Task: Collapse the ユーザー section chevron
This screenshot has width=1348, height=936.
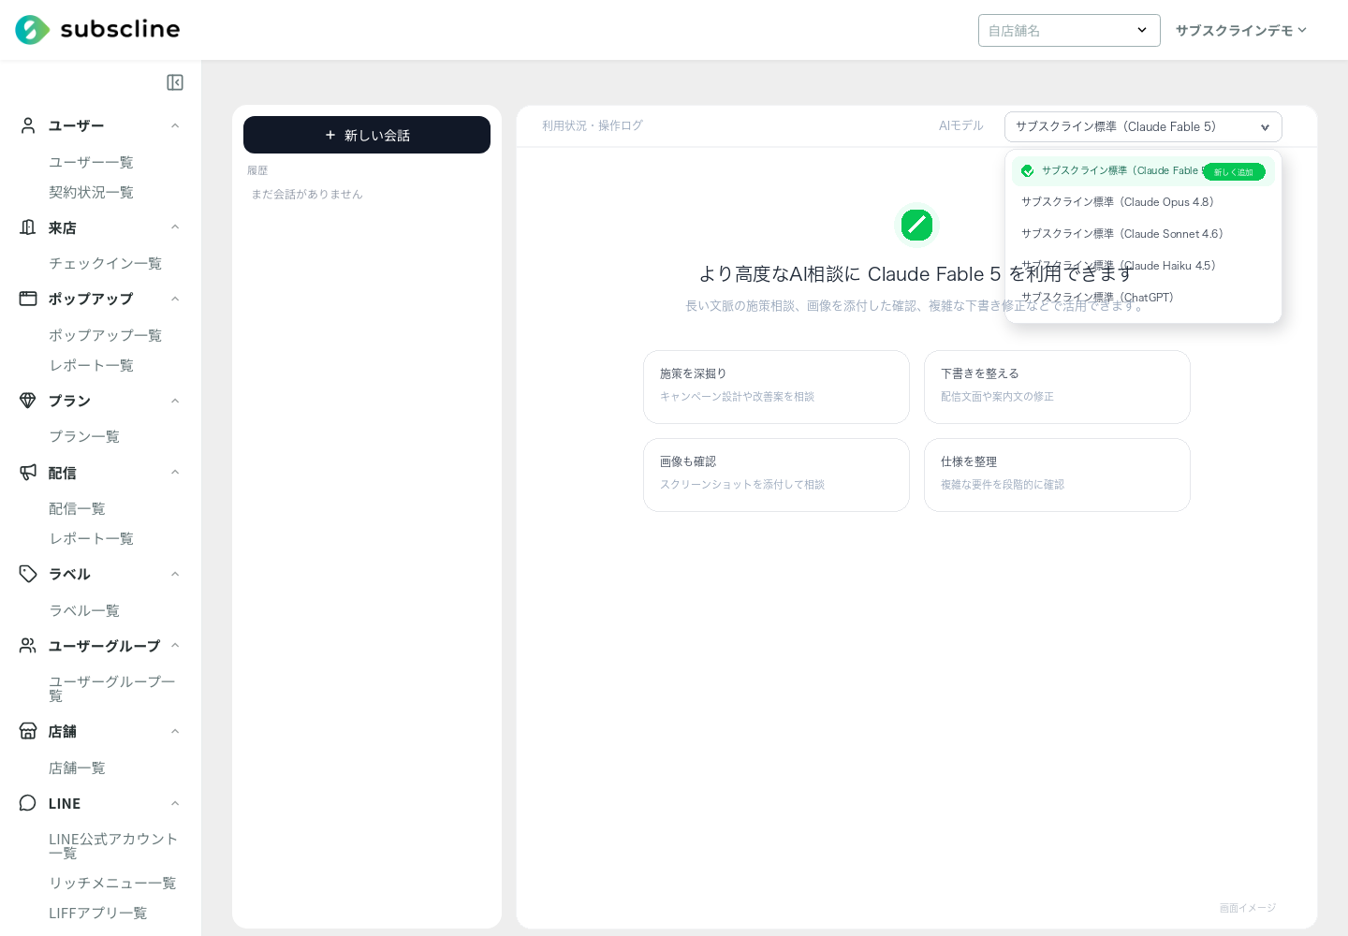Action: [175, 125]
